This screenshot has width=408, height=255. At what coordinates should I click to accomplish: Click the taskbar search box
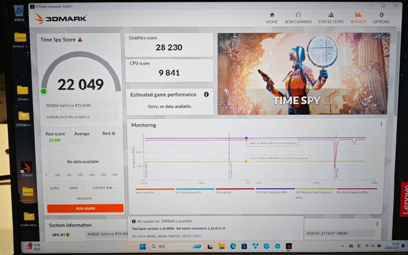tap(177, 246)
